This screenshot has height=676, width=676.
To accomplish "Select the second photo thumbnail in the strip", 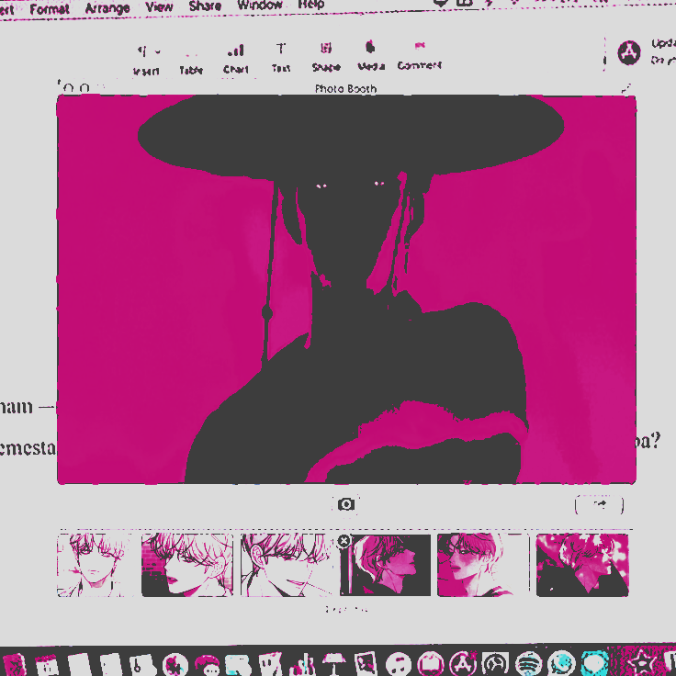I will point(187,565).
